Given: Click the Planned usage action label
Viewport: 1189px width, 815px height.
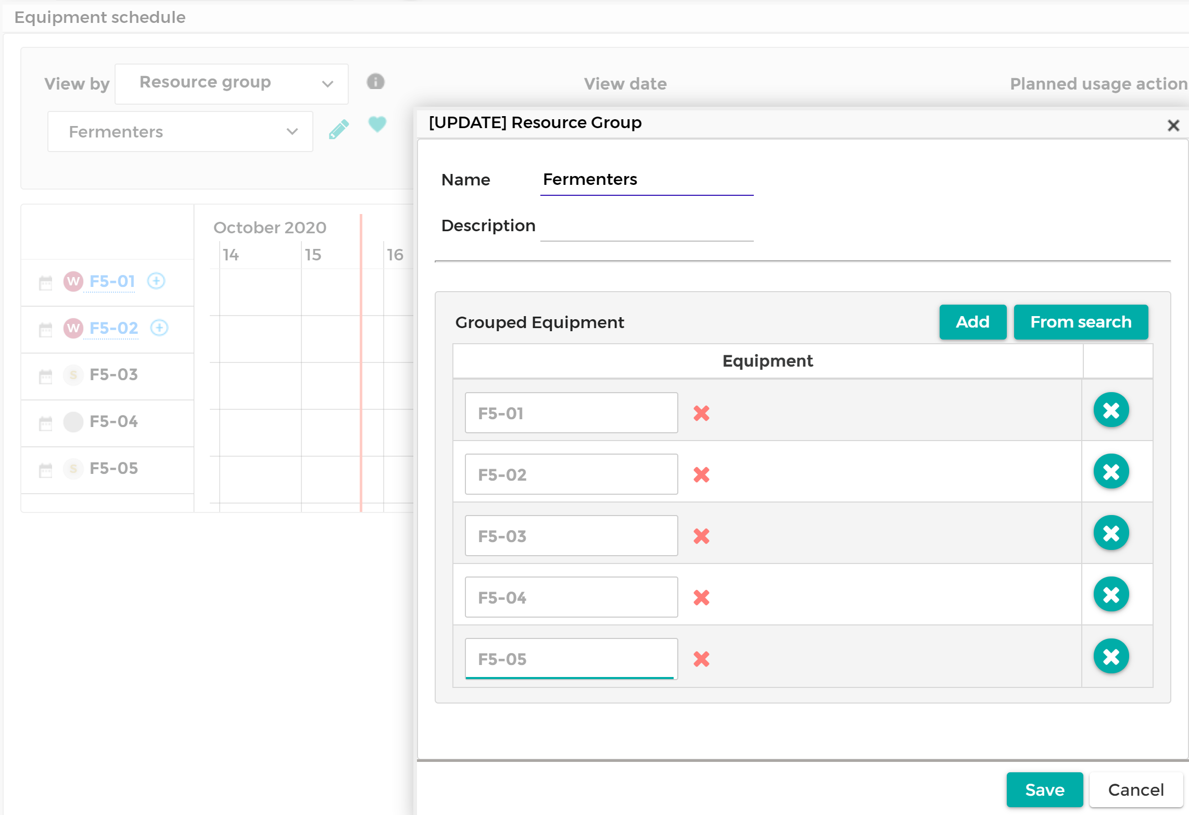Looking at the screenshot, I should 1098,84.
